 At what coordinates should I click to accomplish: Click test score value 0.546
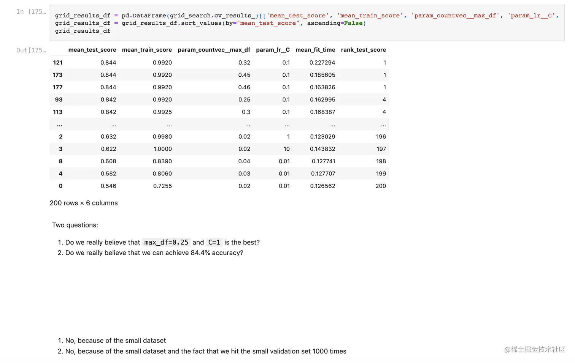coord(108,186)
